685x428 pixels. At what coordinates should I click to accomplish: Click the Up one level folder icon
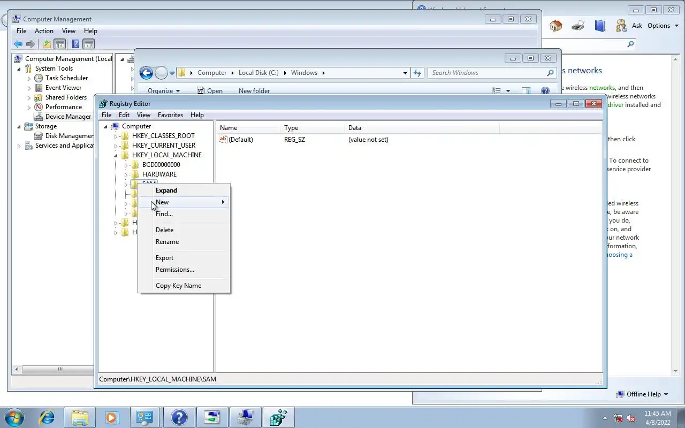pos(47,44)
